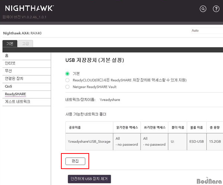223x185 pixels.
Task: Click the 볼륨 이름 column header
Action: 197,128
